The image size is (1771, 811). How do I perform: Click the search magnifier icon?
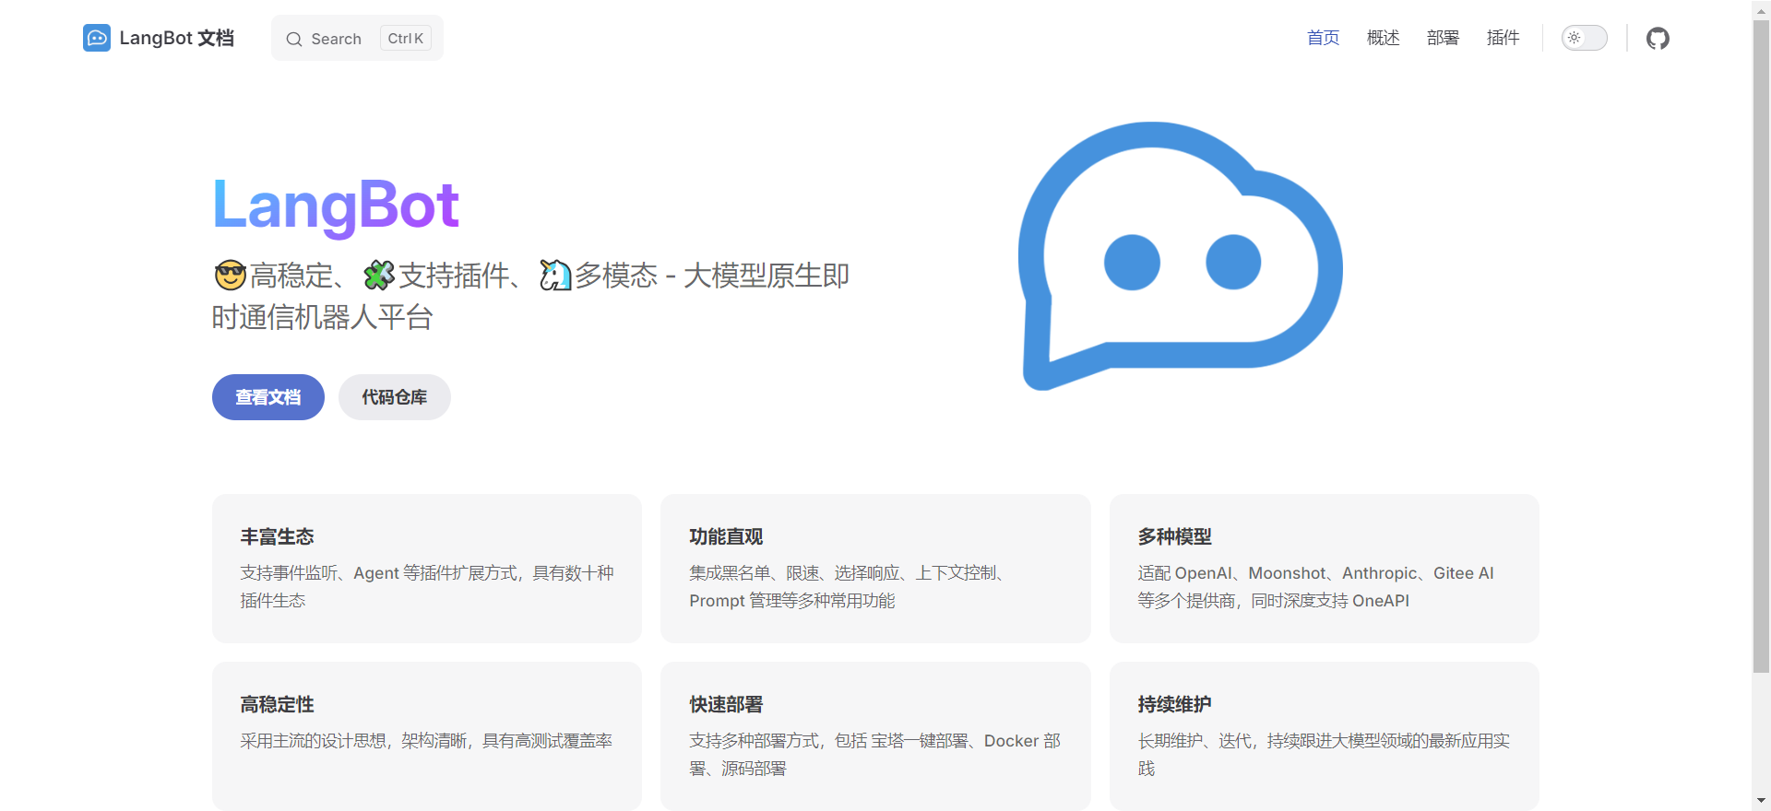pyautogui.click(x=294, y=39)
